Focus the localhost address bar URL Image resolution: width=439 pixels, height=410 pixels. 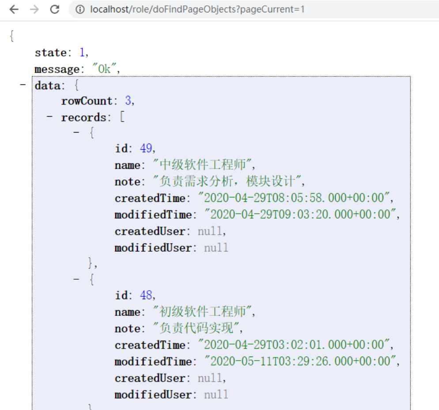point(197,10)
